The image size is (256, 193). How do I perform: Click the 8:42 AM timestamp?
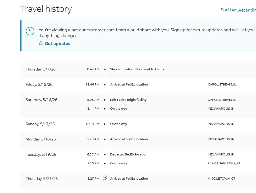(x=93, y=69)
